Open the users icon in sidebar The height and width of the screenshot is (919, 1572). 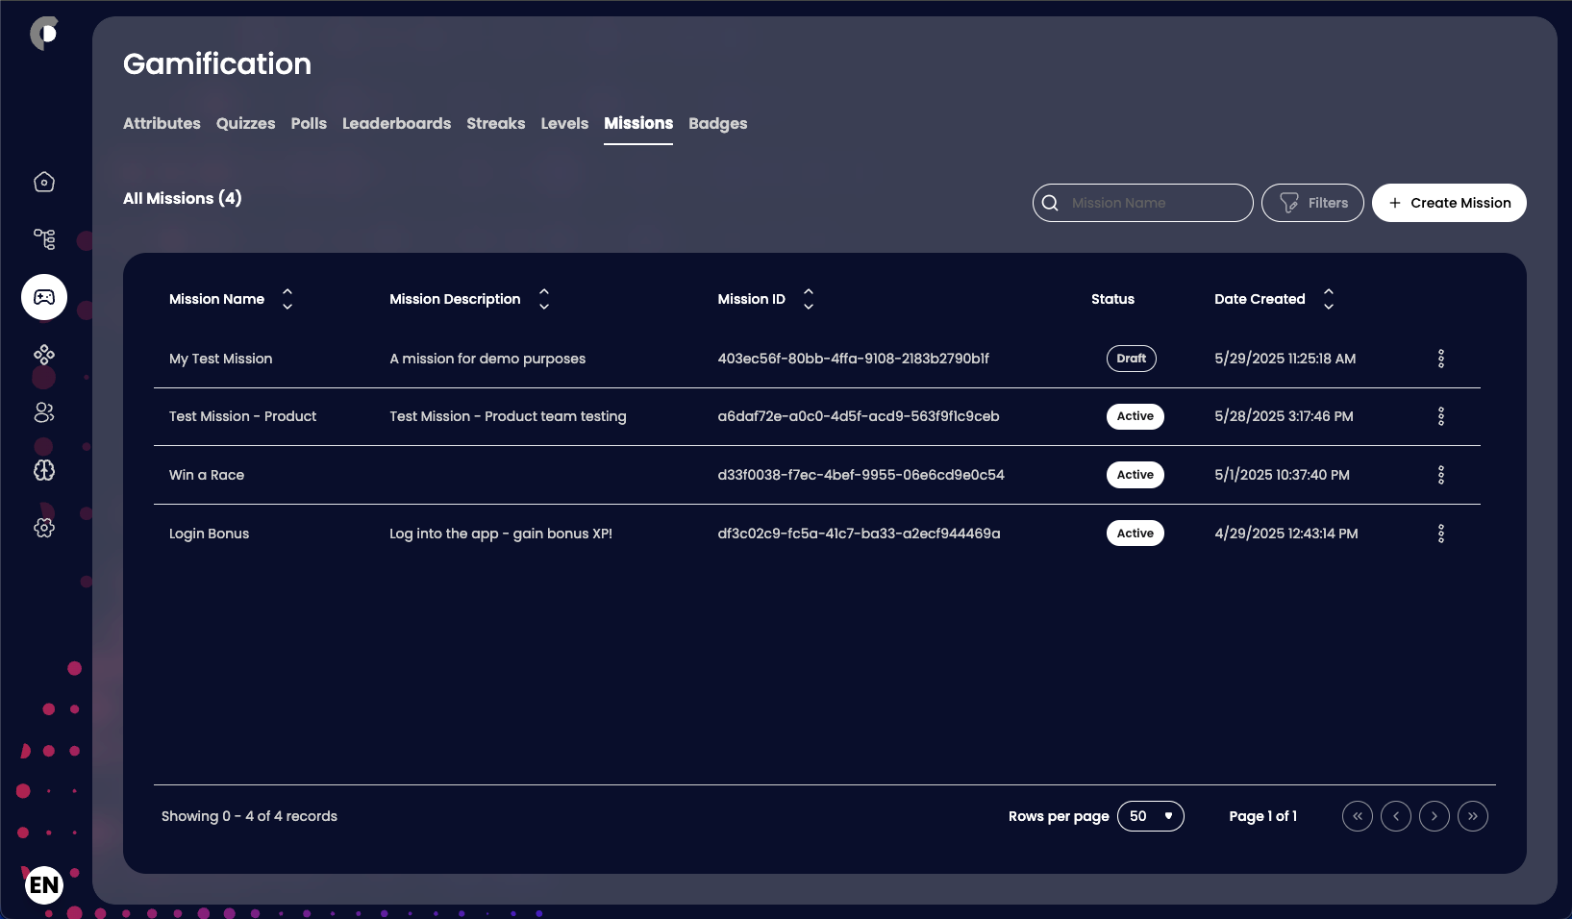(x=44, y=412)
